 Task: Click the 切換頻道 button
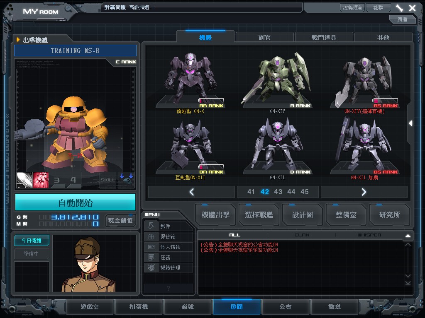pyautogui.click(x=352, y=7)
